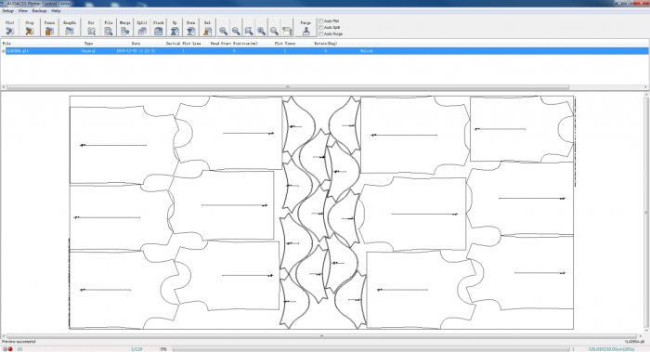
Task: Click the Pause toolbar icon
Action: pyautogui.click(x=49, y=28)
